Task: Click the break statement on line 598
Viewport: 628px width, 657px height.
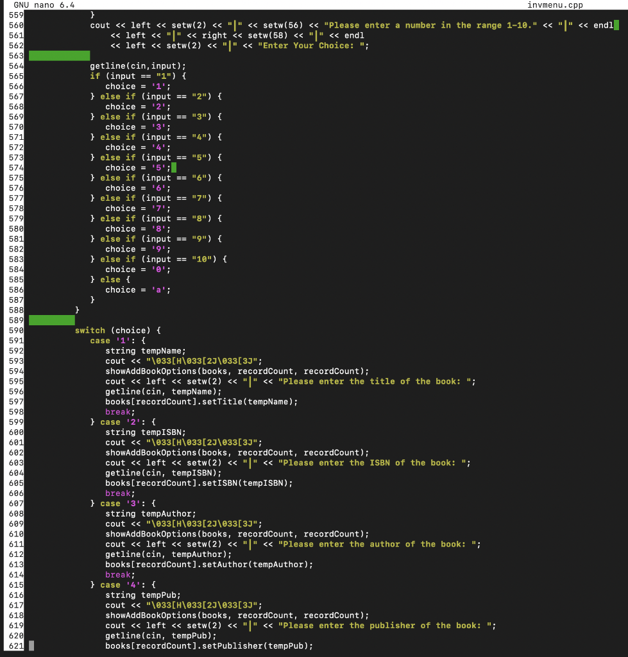Action: 117,411
